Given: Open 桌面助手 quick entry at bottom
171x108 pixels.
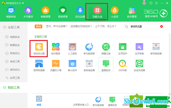Looking at the screenshot, I should pos(112,101).
